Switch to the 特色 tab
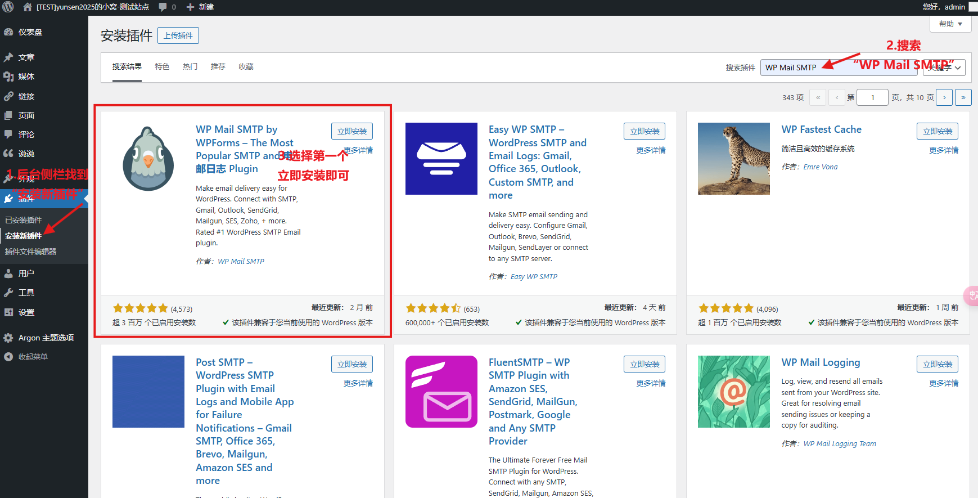The height and width of the screenshot is (498, 978). pos(162,66)
